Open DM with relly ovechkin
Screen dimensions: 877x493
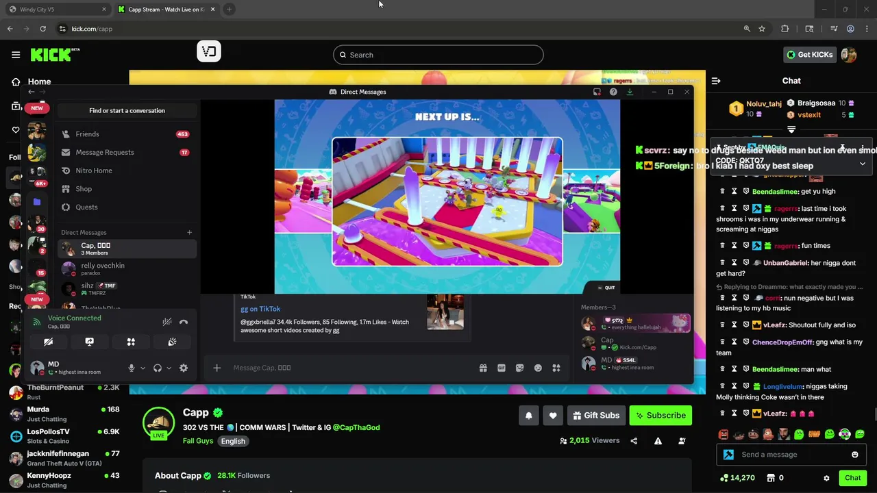[x=127, y=268]
